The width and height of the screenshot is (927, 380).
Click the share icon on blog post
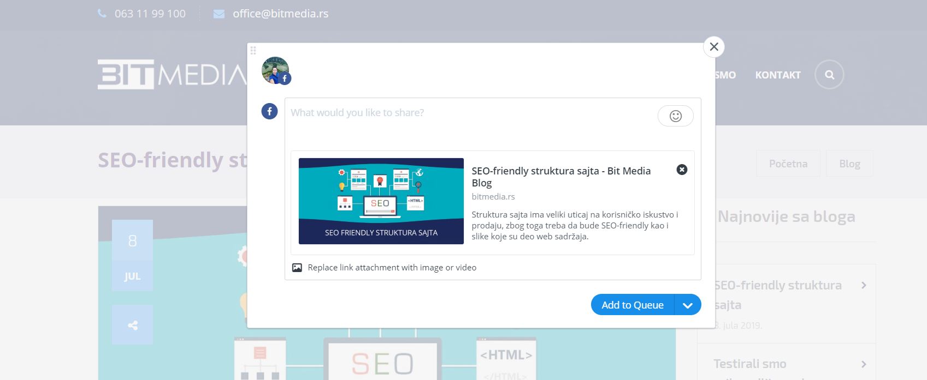(132, 325)
